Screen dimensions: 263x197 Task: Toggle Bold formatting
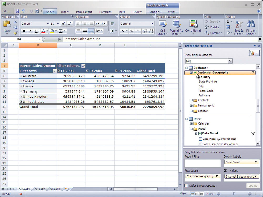pos(24,31)
